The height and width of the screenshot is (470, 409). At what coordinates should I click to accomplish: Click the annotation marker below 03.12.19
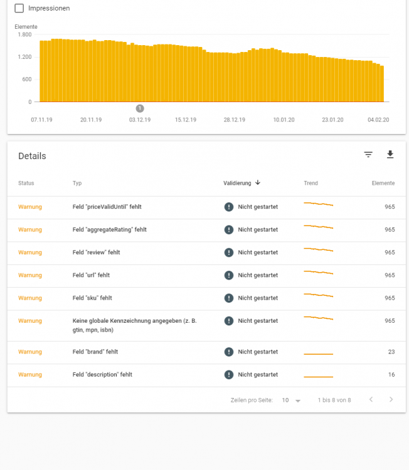point(140,108)
